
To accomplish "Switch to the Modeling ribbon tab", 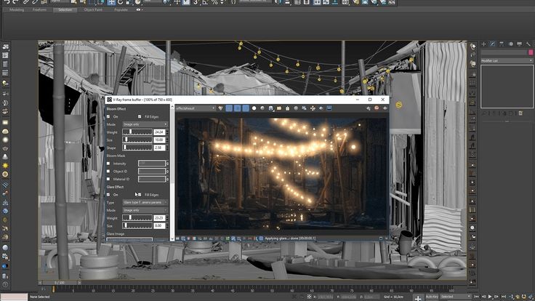I will (17, 10).
